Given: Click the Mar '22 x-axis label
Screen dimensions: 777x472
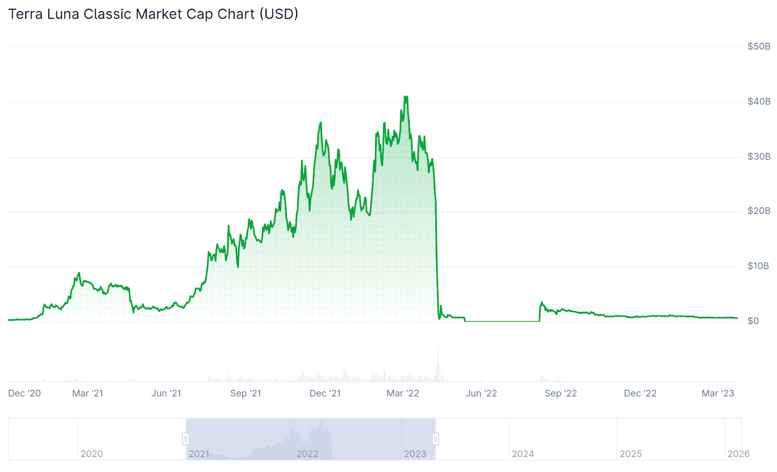Looking at the screenshot, I should (403, 393).
